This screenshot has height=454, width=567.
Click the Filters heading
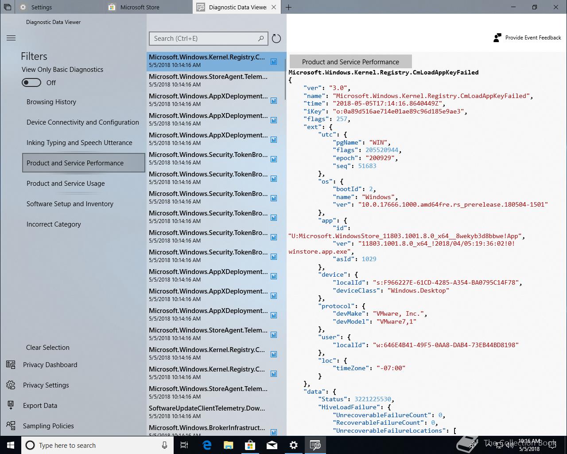(34, 56)
